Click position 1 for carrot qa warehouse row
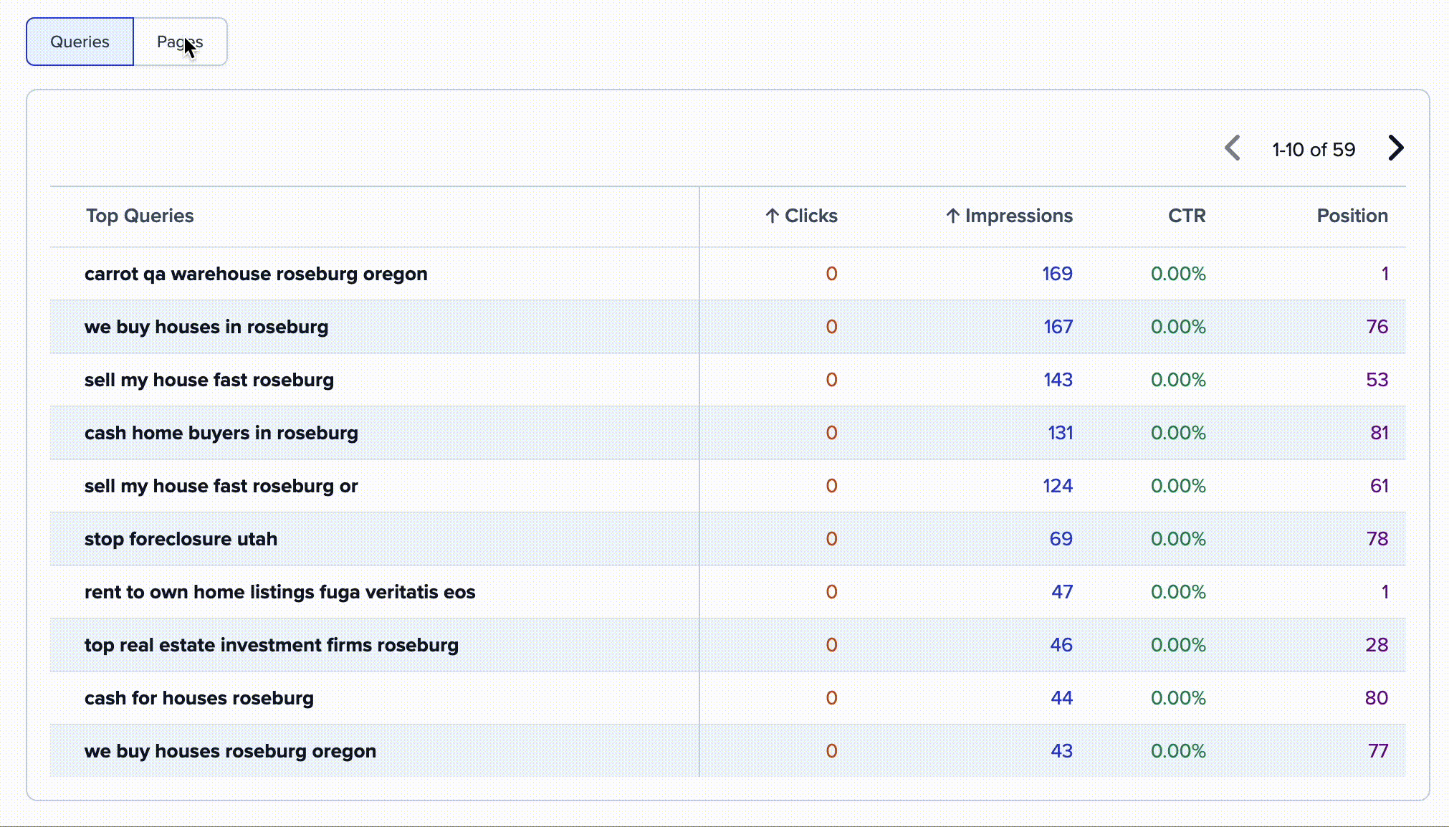 (1385, 274)
